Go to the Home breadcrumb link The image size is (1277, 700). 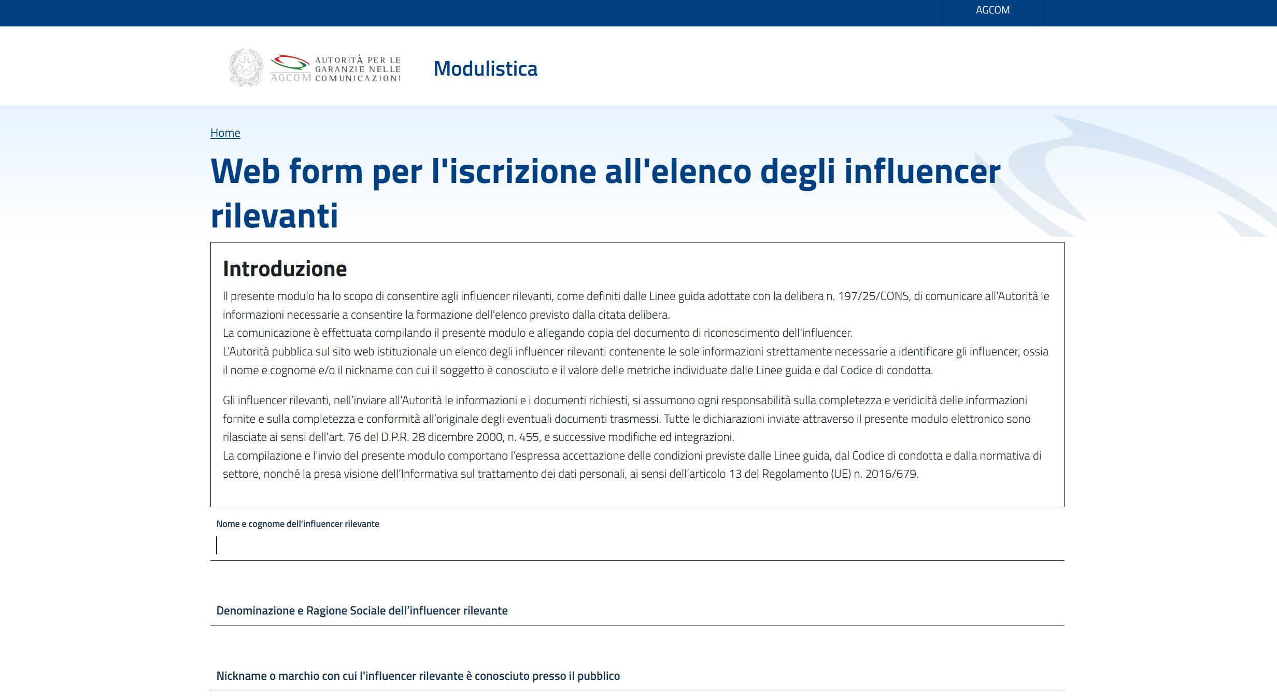(225, 133)
